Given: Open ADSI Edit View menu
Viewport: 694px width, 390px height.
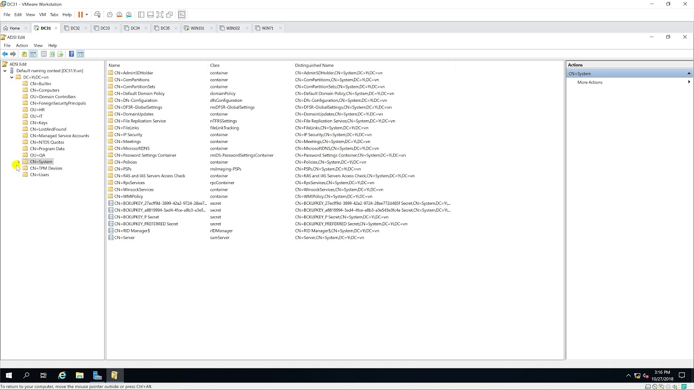Looking at the screenshot, I should click(x=38, y=45).
